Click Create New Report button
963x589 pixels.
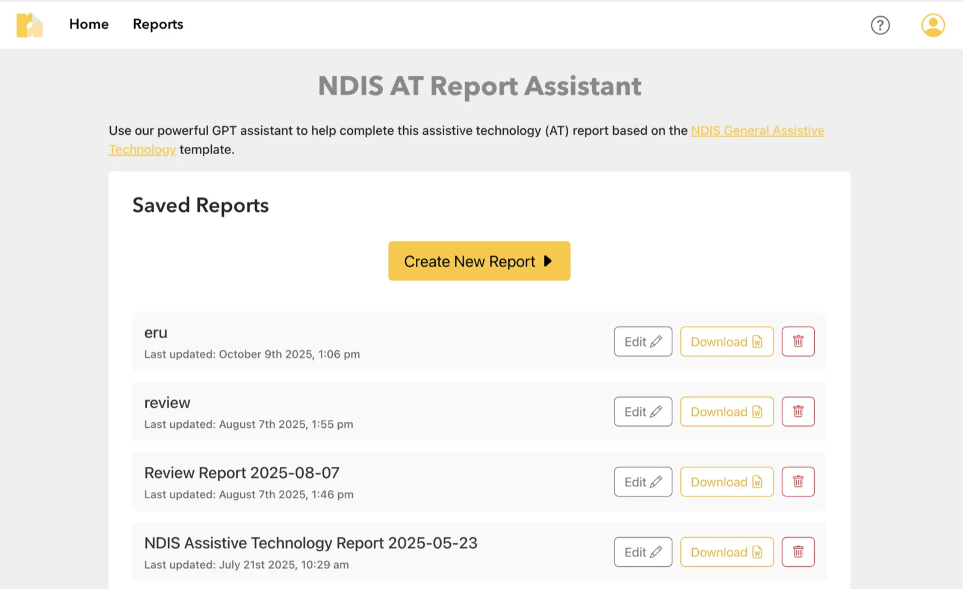pyautogui.click(x=479, y=261)
